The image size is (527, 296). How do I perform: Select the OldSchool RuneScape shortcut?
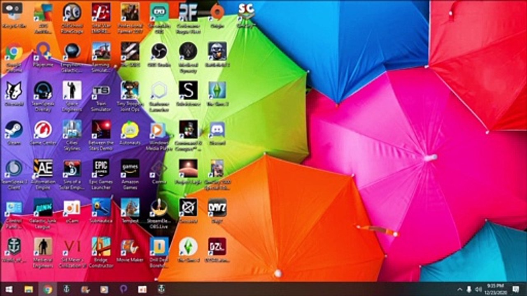click(x=72, y=18)
